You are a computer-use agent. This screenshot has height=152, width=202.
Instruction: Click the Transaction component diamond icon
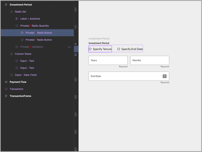click(6, 89)
